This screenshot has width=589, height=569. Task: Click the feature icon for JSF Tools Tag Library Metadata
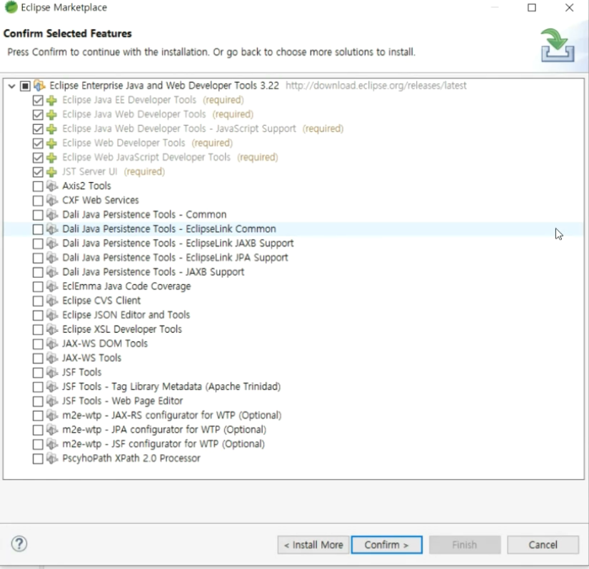tap(52, 386)
